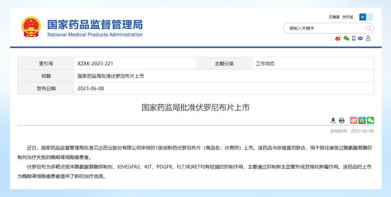Open the 无障碍 accessibility mode
The height and width of the screenshot is (197, 391).
[x=334, y=17]
